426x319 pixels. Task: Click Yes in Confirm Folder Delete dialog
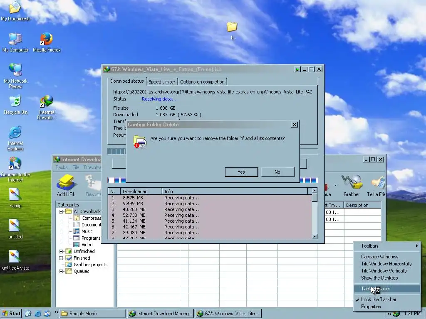(241, 172)
